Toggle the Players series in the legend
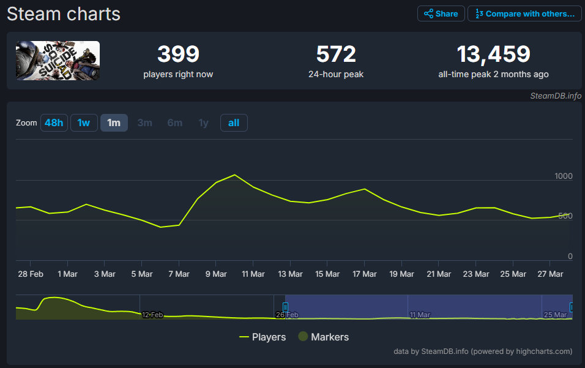Viewport: 585px width, 368px height. coord(263,337)
